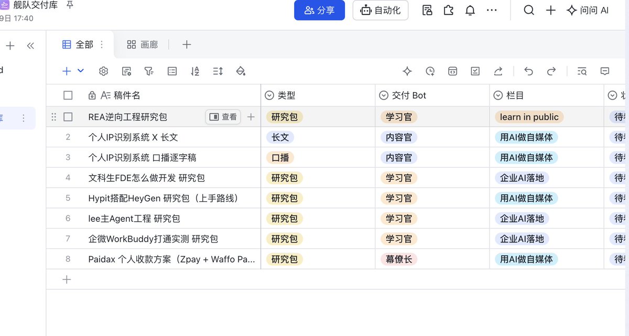The height and width of the screenshot is (336, 629).
Task: Open 交付 Bot column header dropdown
Action: pos(384,95)
